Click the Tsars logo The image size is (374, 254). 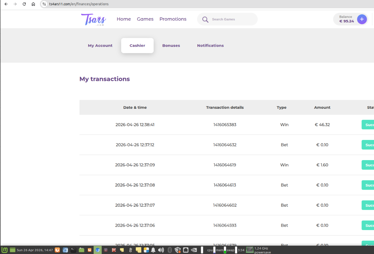pyautogui.click(x=93, y=19)
